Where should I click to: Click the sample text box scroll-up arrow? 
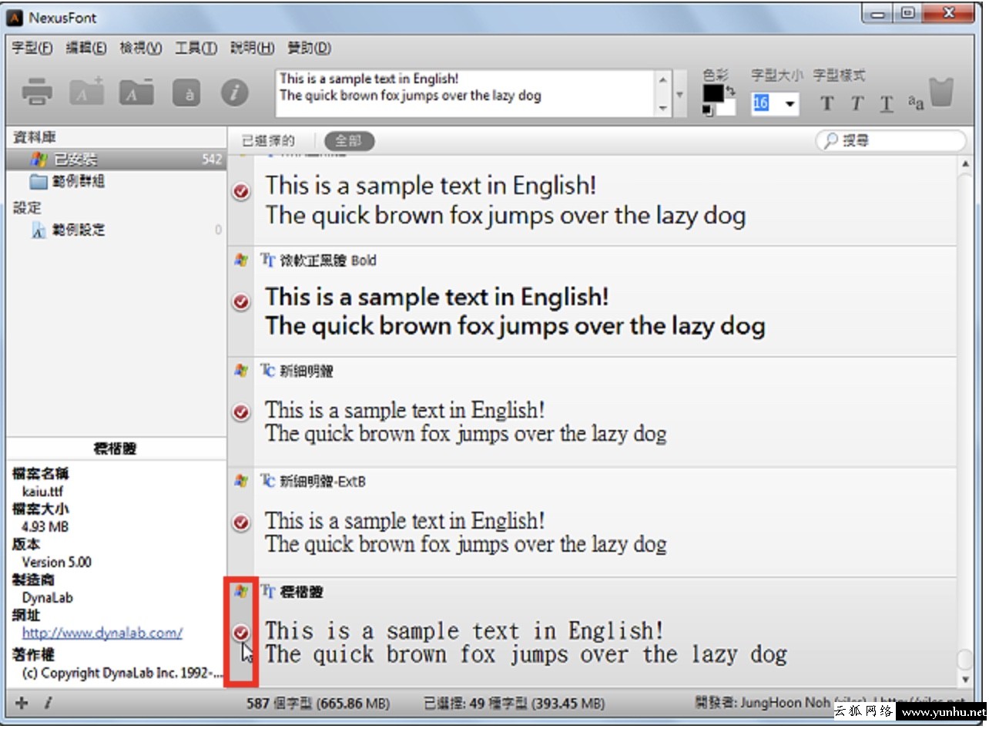663,79
